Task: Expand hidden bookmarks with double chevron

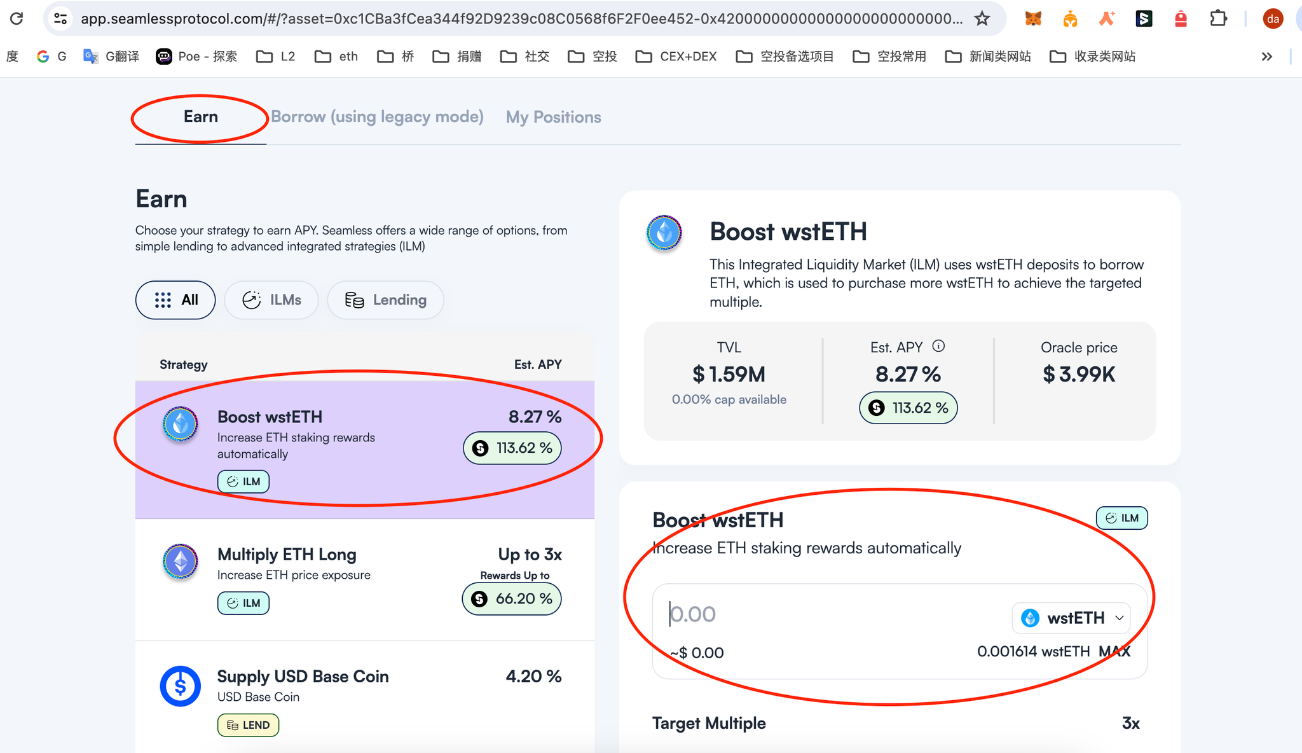Action: 1266,57
